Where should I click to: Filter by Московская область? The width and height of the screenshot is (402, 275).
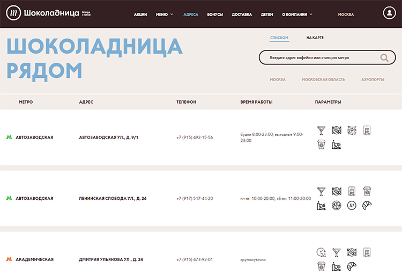pyautogui.click(x=323, y=79)
